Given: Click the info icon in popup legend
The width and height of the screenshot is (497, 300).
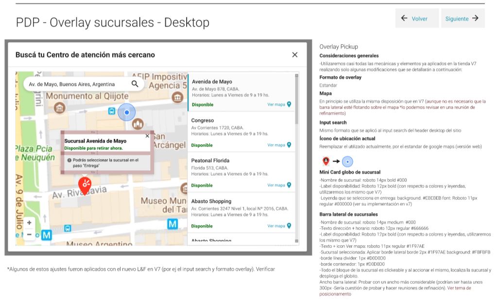Looking at the screenshot, I should [69, 160].
